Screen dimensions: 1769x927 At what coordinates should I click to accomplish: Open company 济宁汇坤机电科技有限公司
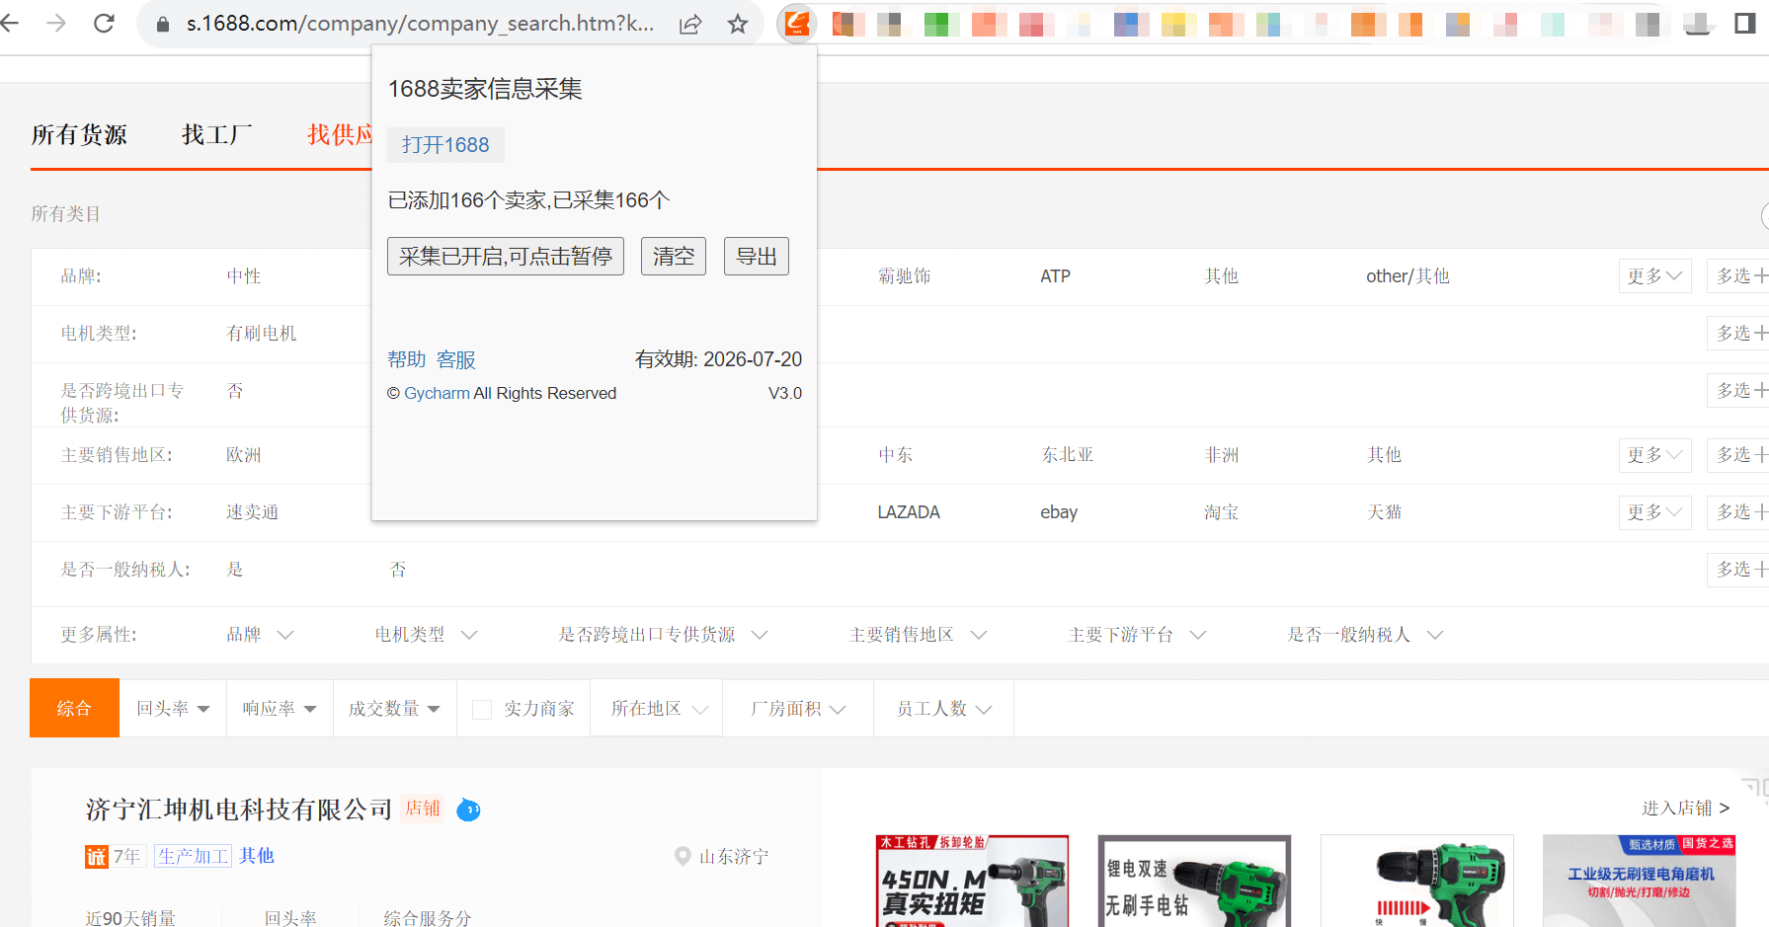pos(239,810)
